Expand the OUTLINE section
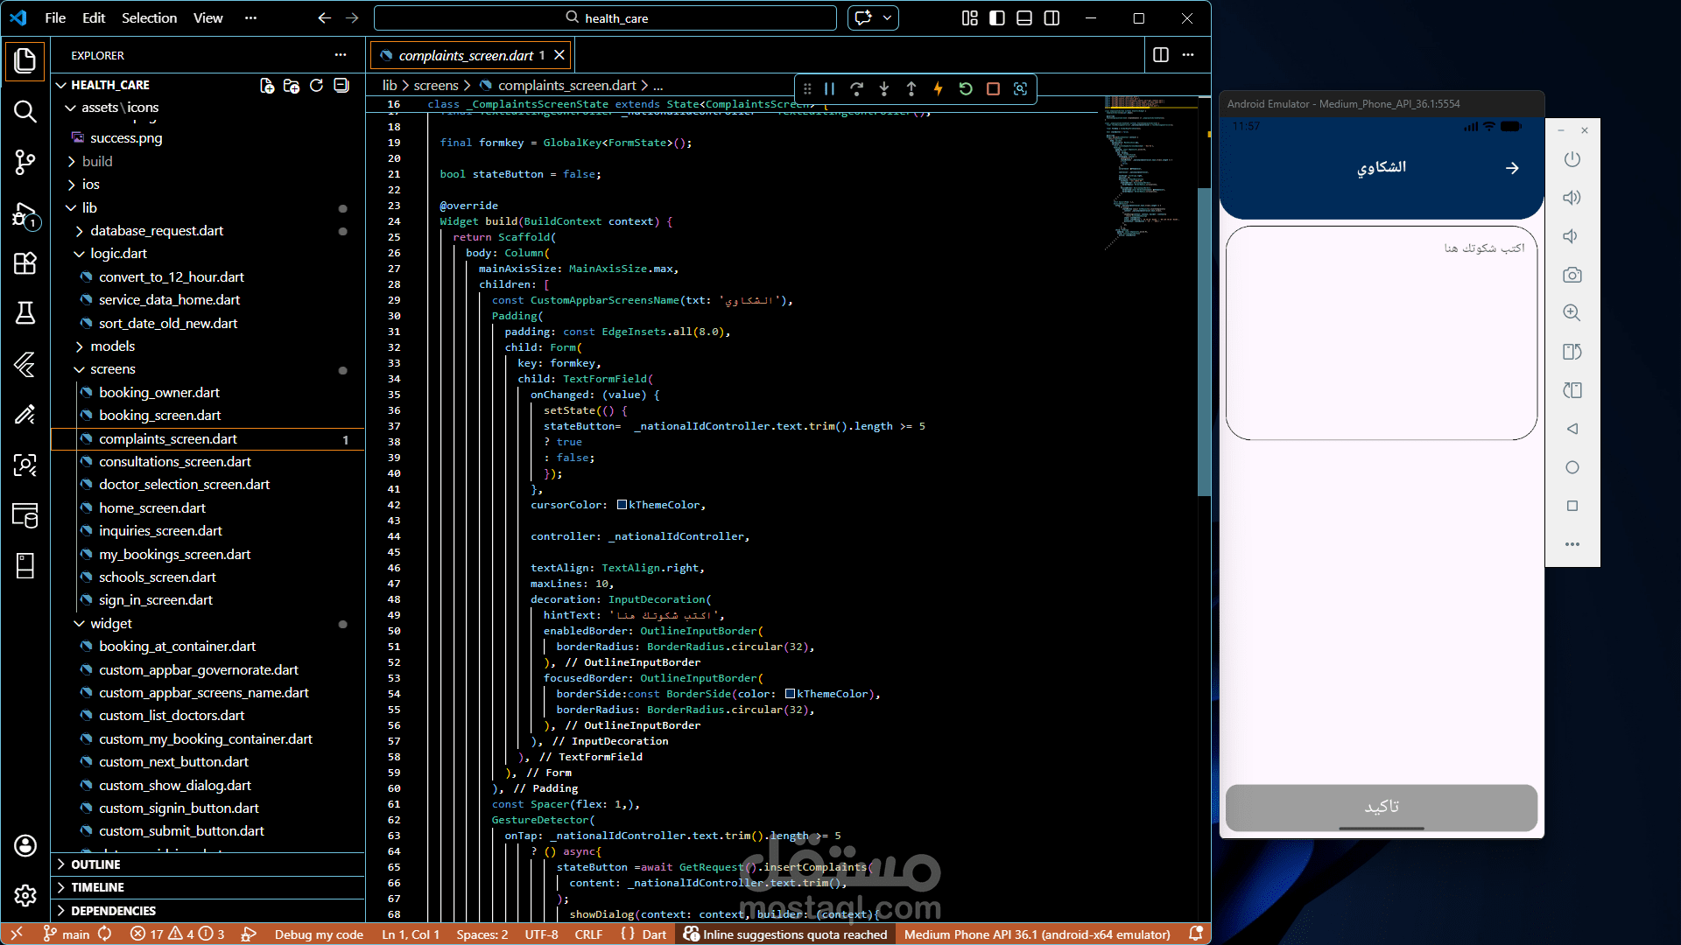This screenshot has width=1681, height=945. (x=95, y=864)
